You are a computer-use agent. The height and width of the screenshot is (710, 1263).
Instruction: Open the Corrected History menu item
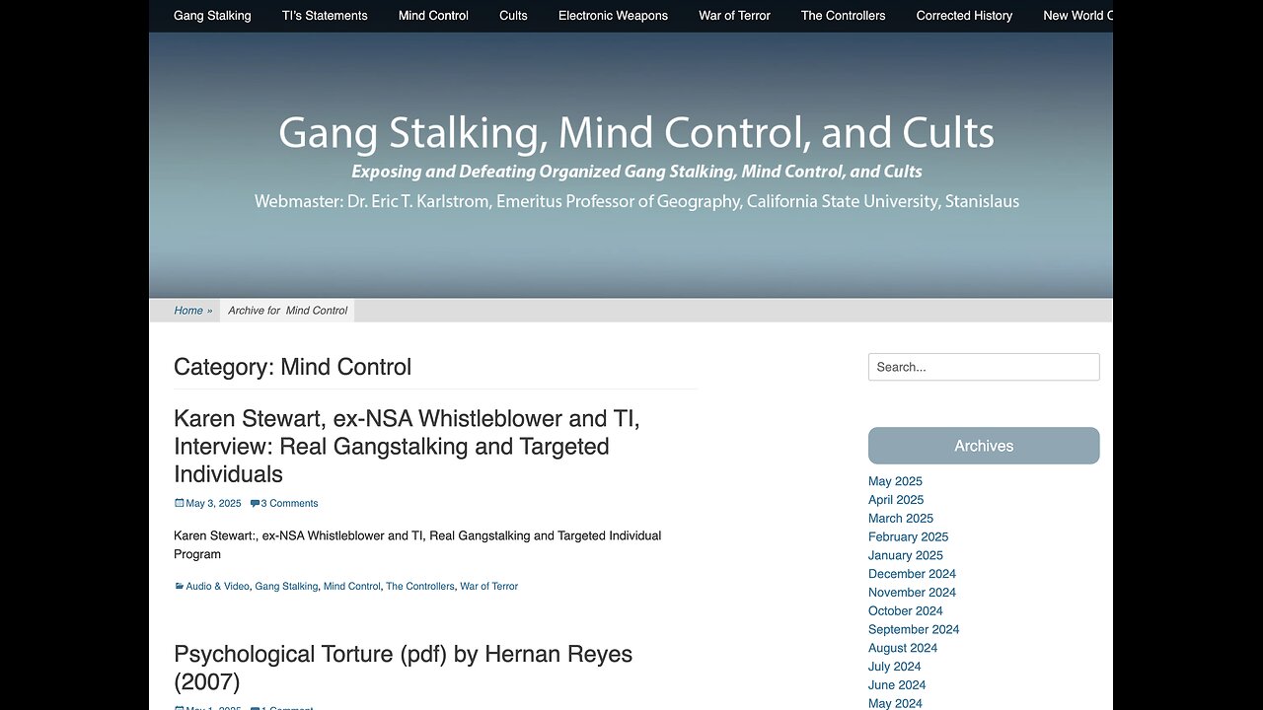(964, 16)
